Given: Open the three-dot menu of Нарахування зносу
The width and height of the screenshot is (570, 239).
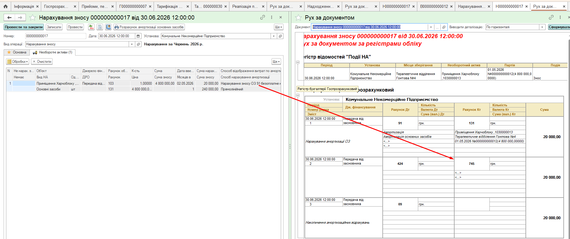Looking at the screenshot, I should (x=271, y=17).
